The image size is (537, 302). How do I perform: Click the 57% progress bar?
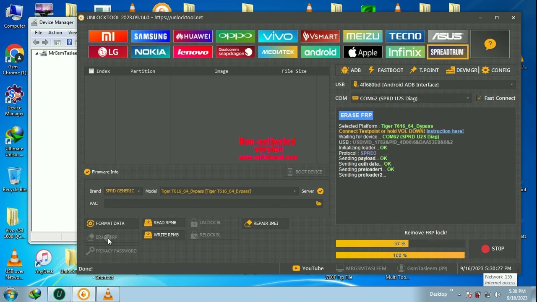pyautogui.click(x=400, y=244)
